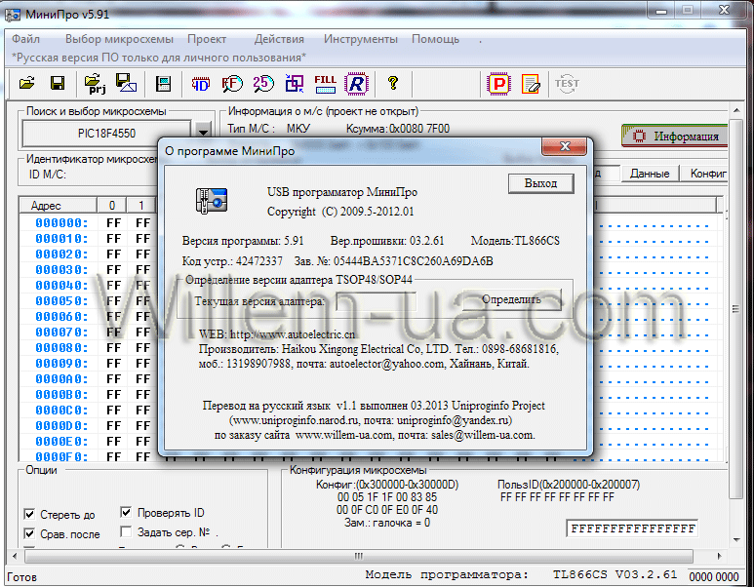Select address row 0000A0:
The height and width of the screenshot is (587, 754).
(x=62, y=379)
